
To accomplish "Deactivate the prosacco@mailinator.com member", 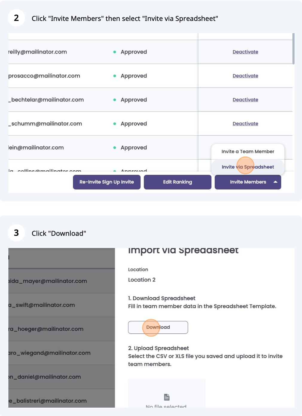I will tap(245, 76).
